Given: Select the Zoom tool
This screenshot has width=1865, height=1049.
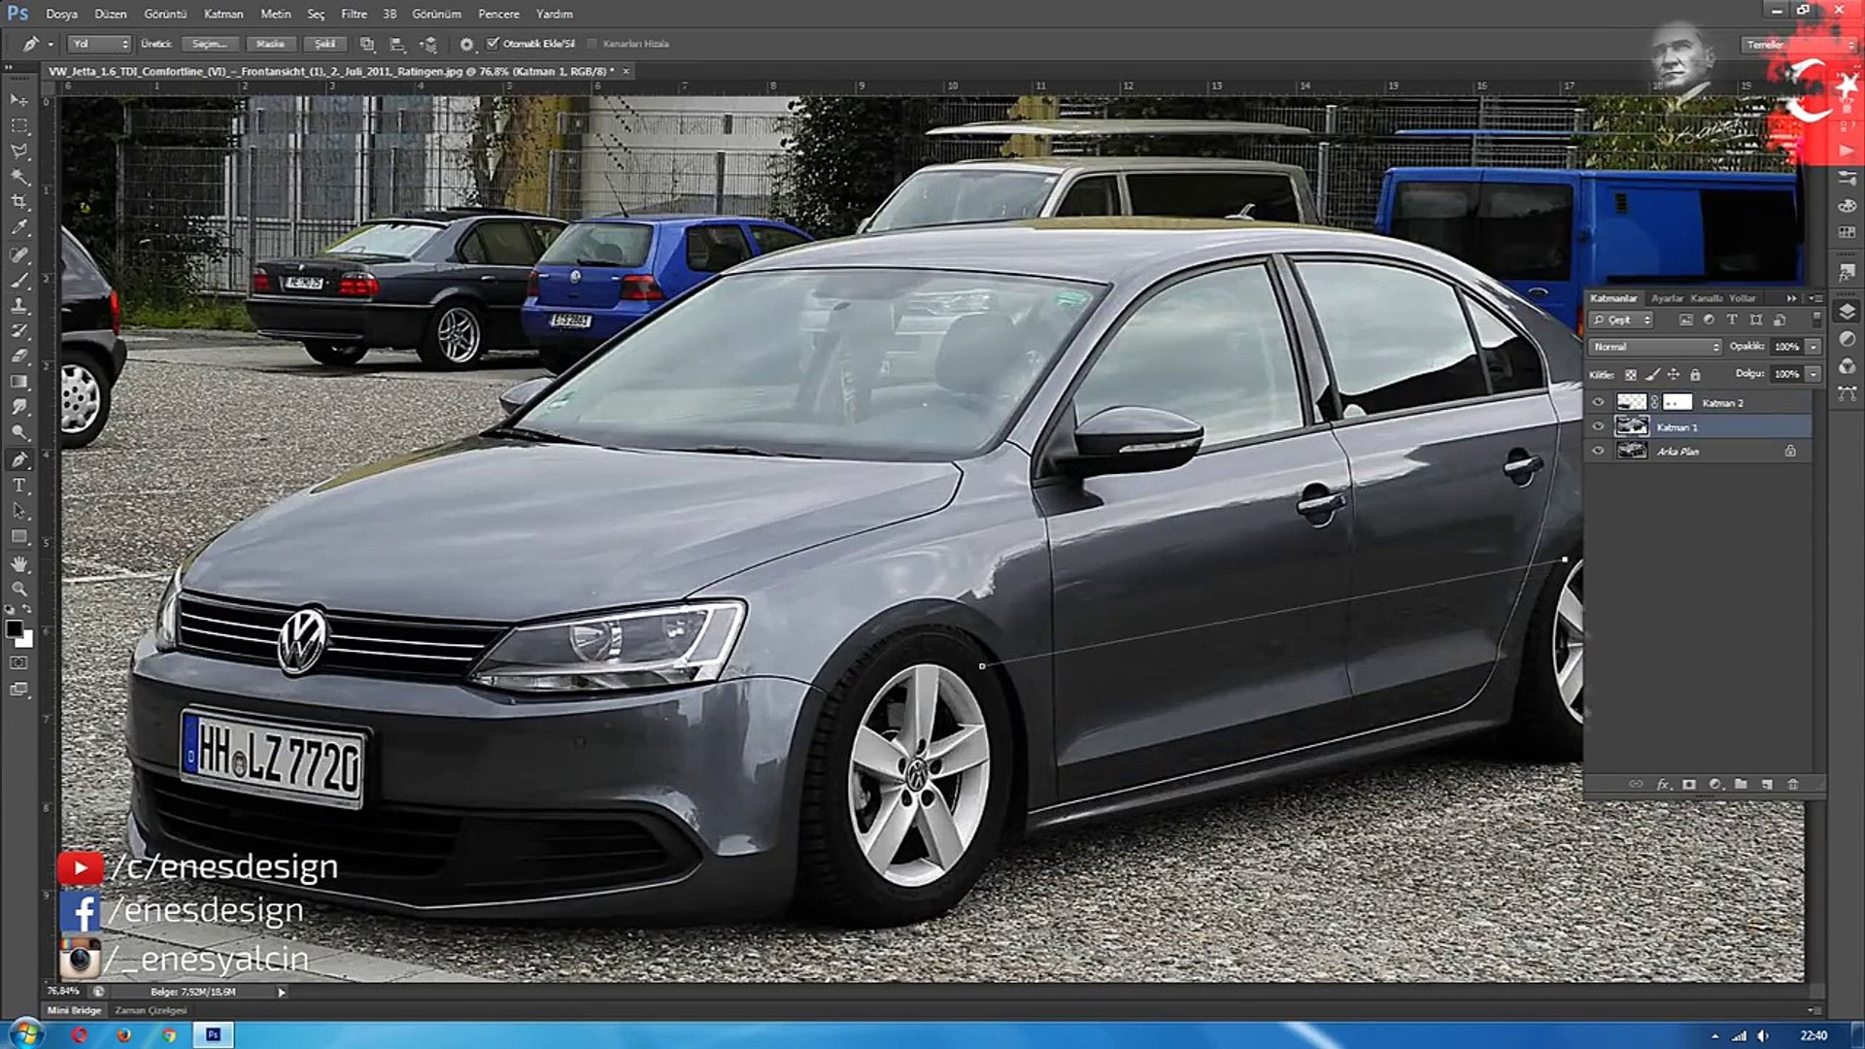Looking at the screenshot, I should 19,589.
